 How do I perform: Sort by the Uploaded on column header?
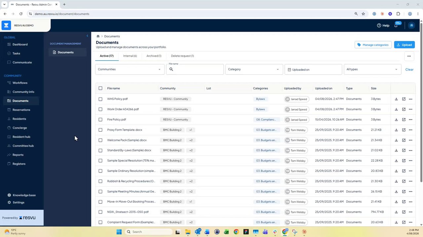coord(324,88)
